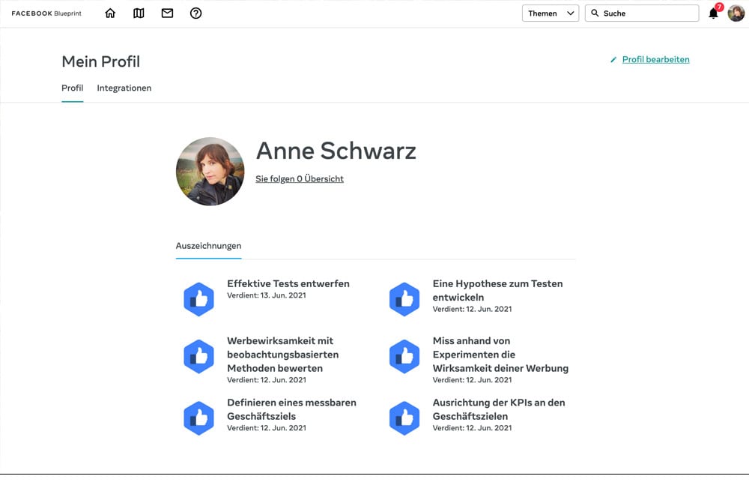Click Anne Schwarz's profile picture
This screenshot has height=500, width=749.
tap(210, 171)
